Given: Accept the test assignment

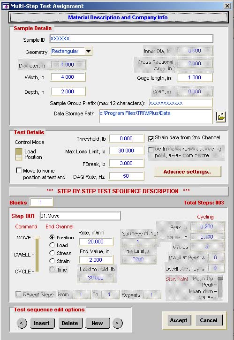Looking at the screenshot, I should [179, 320].
